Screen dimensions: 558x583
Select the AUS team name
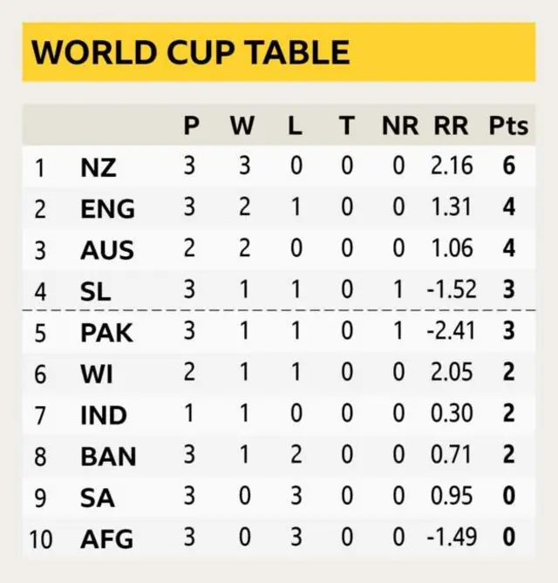pos(106,250)
